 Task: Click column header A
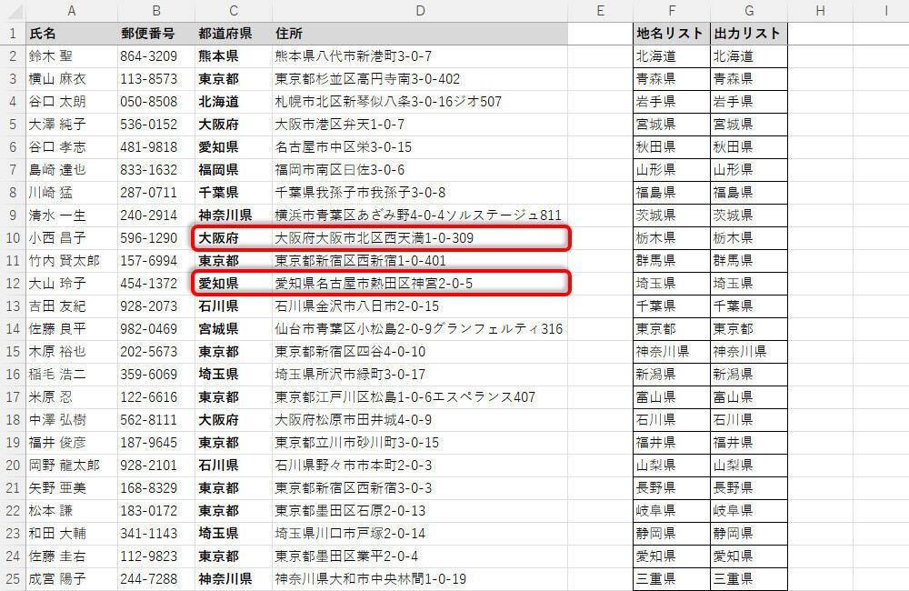(x=72, y=10)
